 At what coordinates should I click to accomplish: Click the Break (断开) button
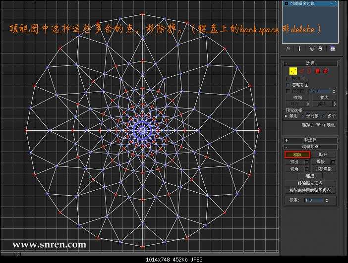point(323,155)
